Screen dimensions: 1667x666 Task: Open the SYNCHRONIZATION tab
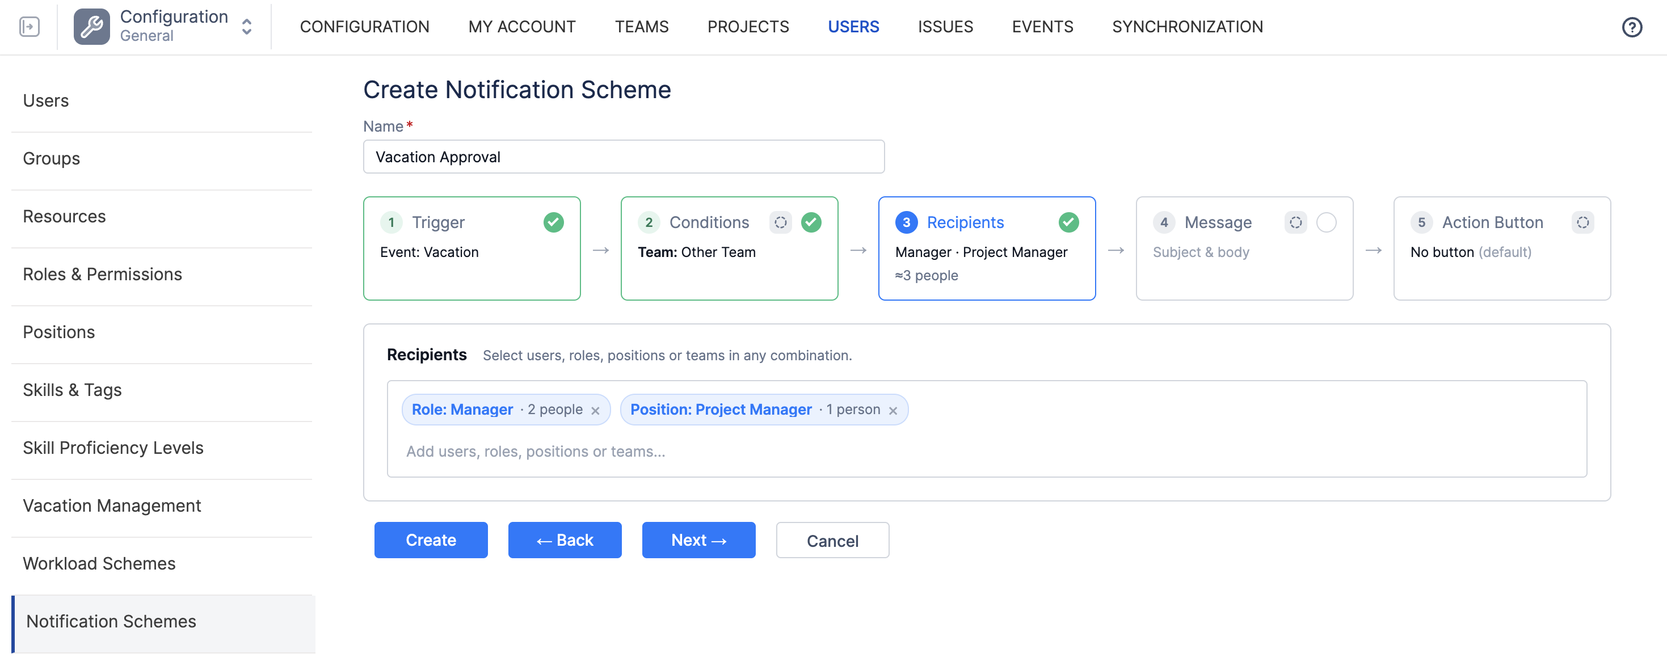pyautogui.click(x=1188, y=27)
